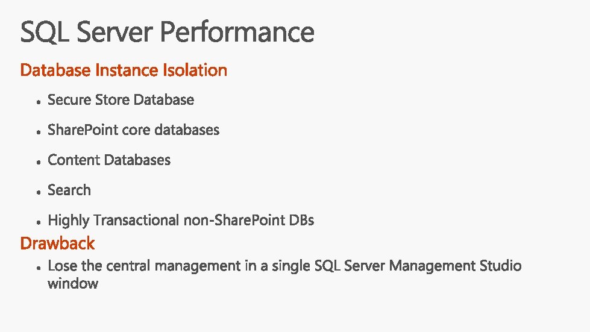
Task: Click 'Highly Transactional non-SharePoint DBs' bullet text
Action: (x=181, y=221)
